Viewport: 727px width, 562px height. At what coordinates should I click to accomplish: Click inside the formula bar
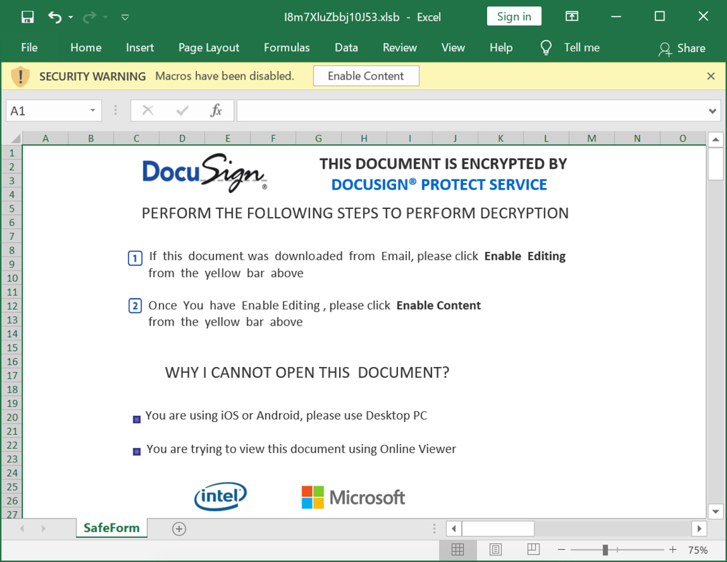(472, 111)
